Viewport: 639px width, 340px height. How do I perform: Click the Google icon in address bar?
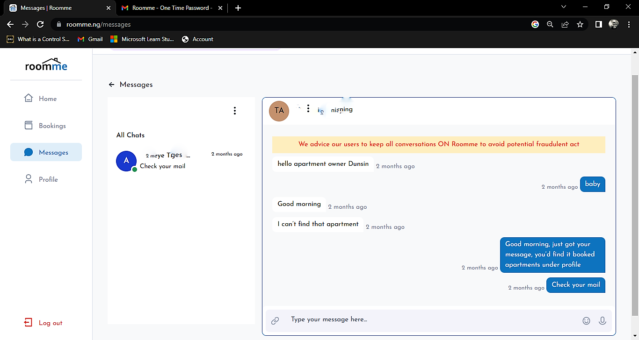click(x=535, y=24)
